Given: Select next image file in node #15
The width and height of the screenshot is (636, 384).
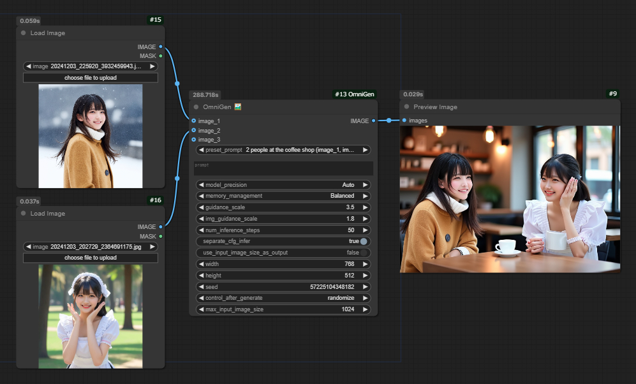Looking at the screenshot, I should tap(152, 66).
